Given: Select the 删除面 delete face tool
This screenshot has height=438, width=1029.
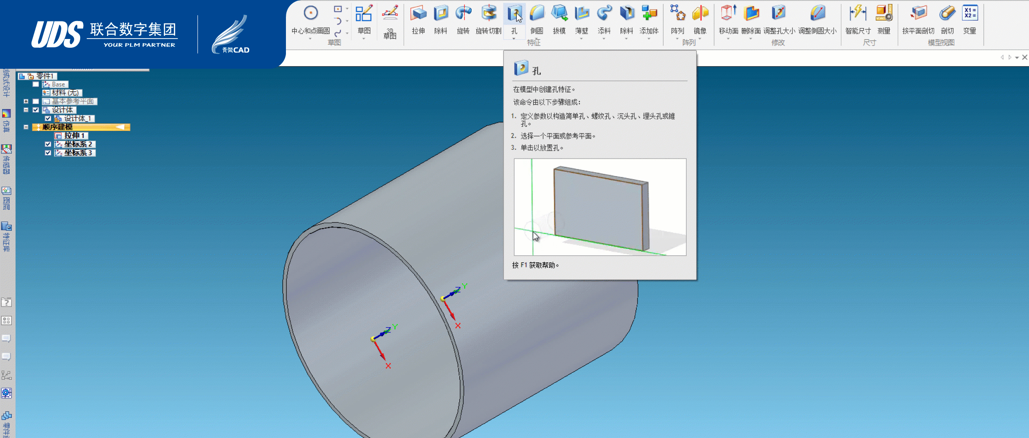Looking at the screenshot, I should point(751,19).
